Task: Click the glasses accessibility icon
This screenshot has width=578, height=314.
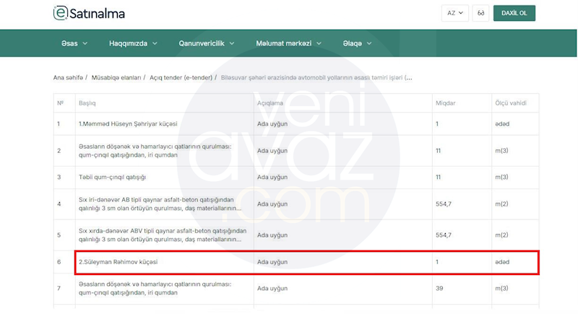Action: [x=480, y=13]
